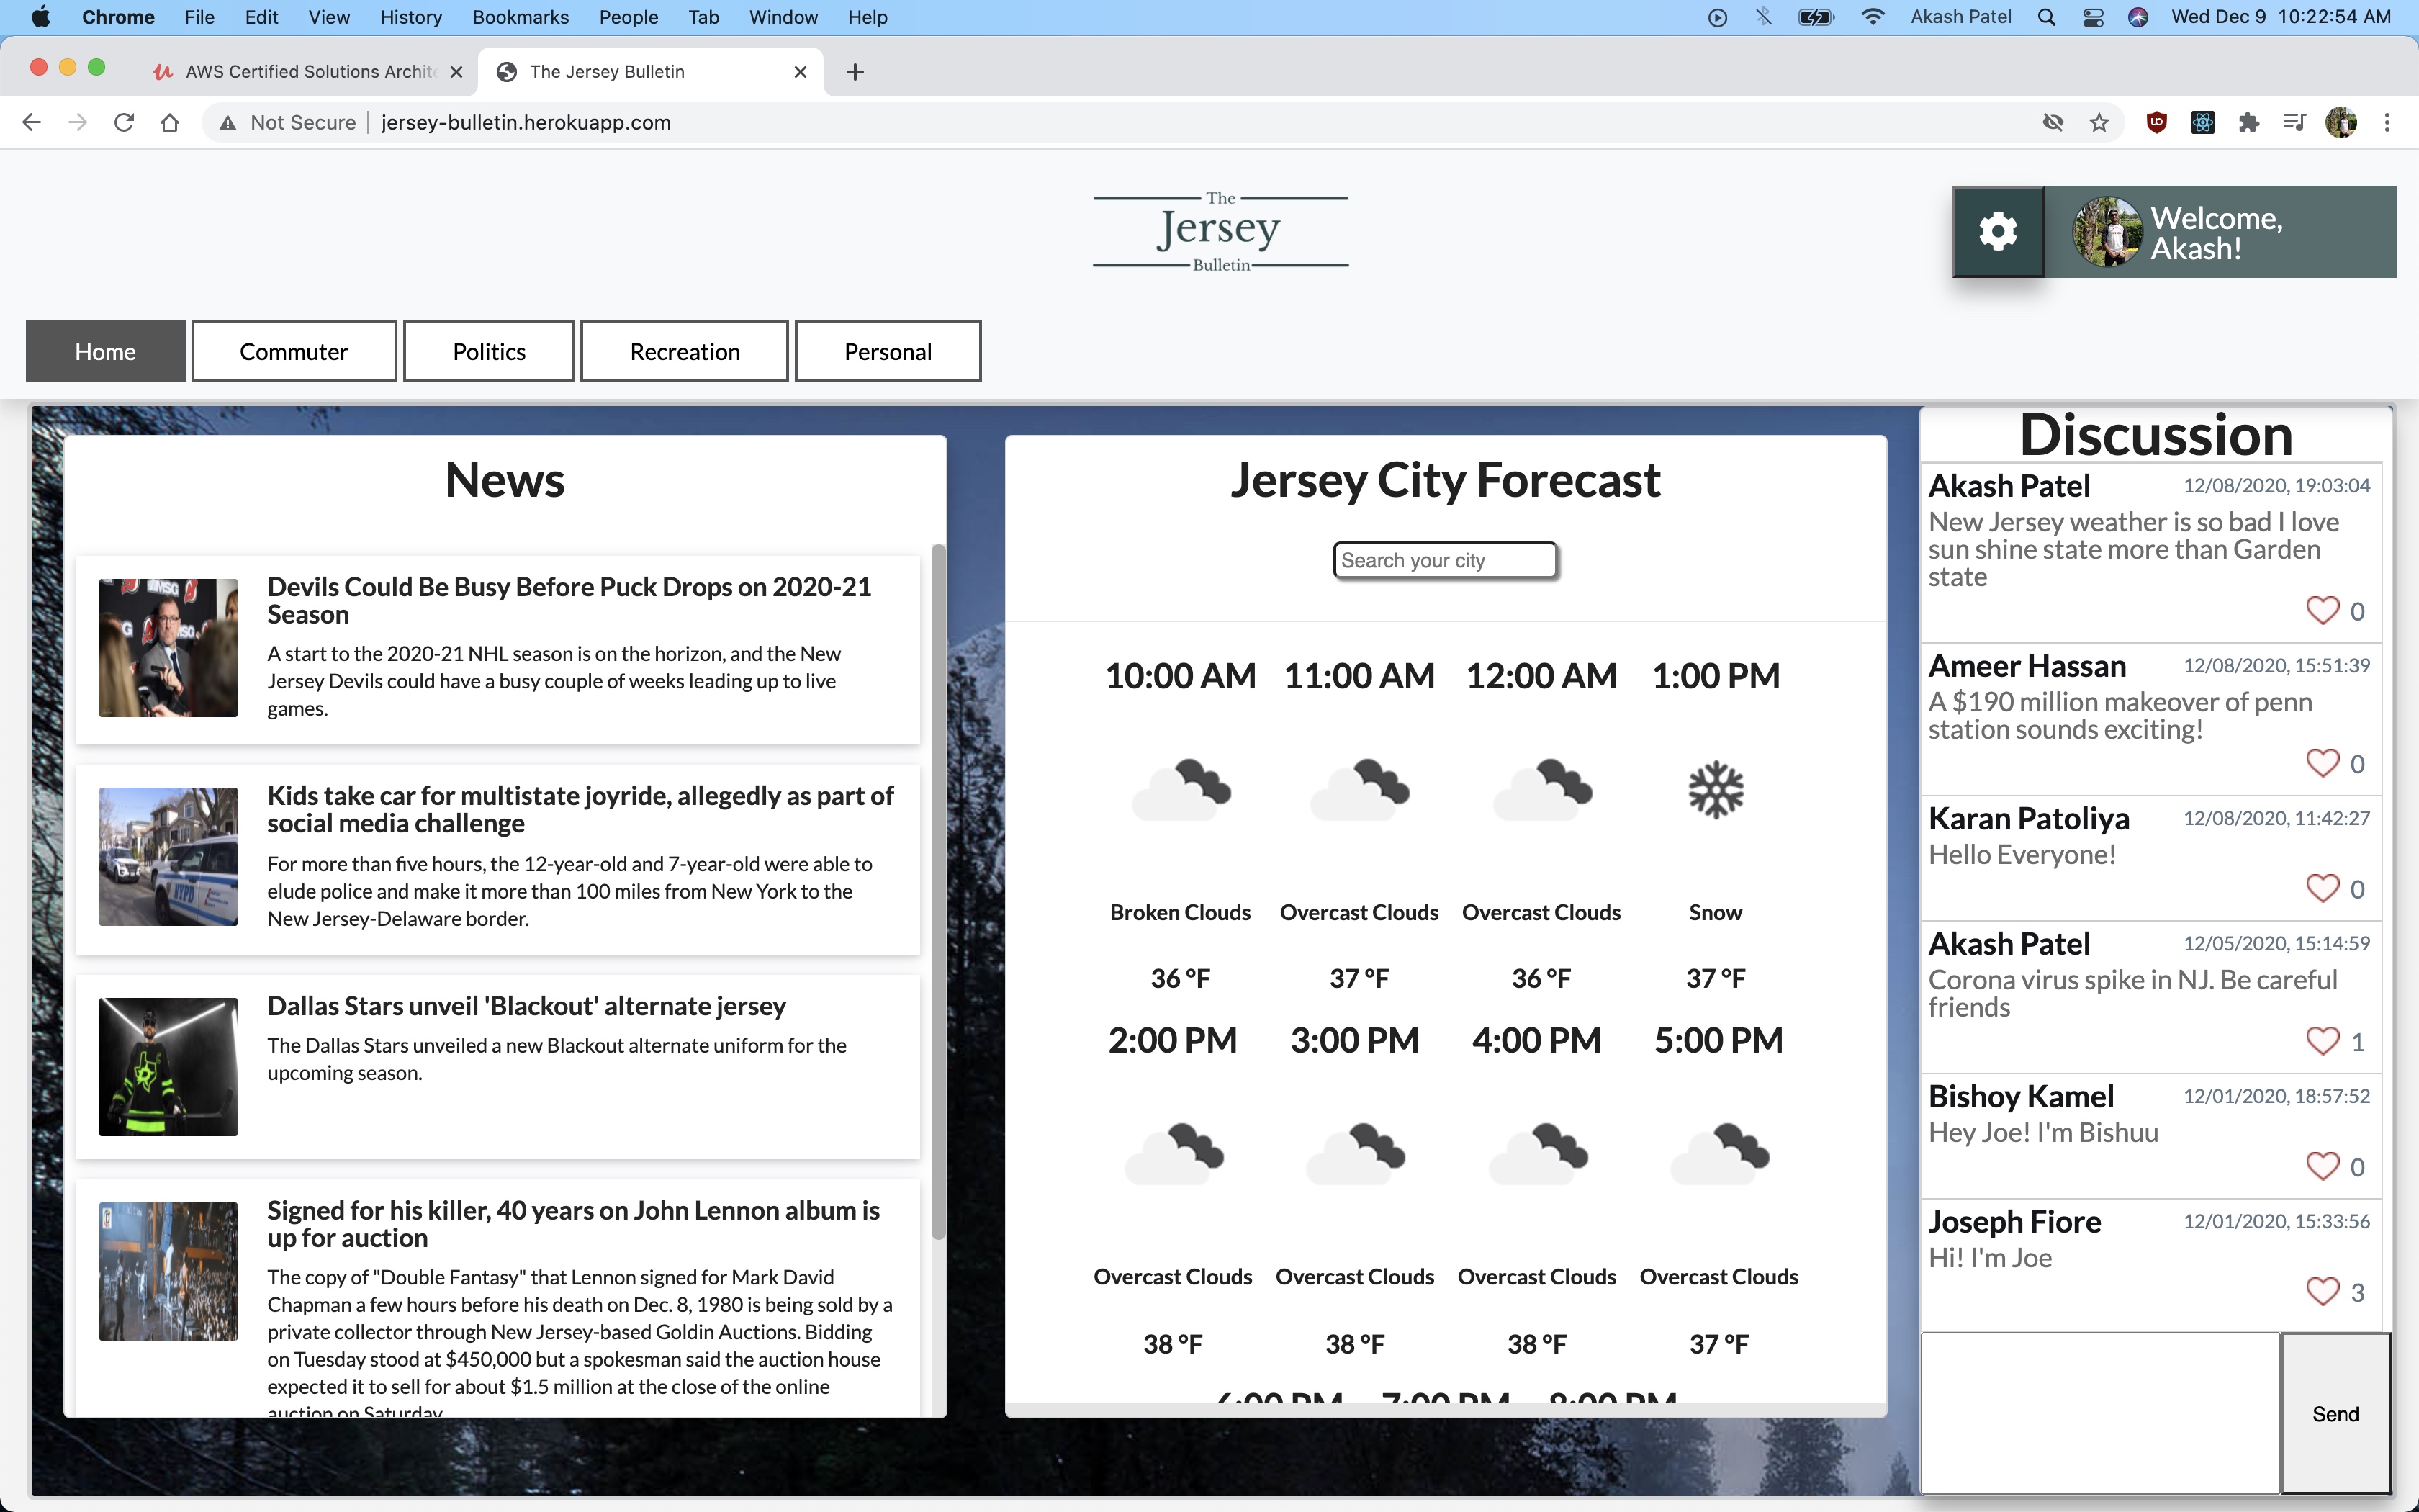Click the 12/08/2020, 19:03:04 timestamp
This screenshot has height=1512, width=2419.
coord(2276,486)
